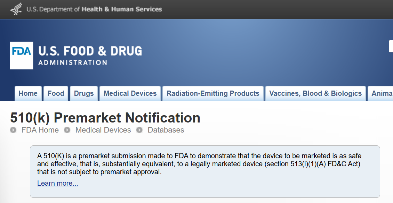This screenshot has height=203, width=393.
Task: Follow the FDA Home breadcrumb link
Action: [40, 130]
